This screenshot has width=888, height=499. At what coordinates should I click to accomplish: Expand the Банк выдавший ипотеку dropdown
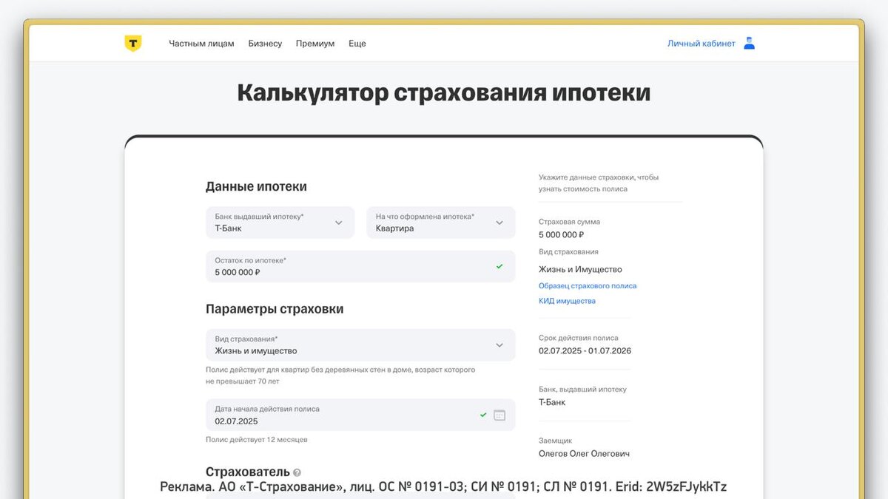[x=280, y=223]
